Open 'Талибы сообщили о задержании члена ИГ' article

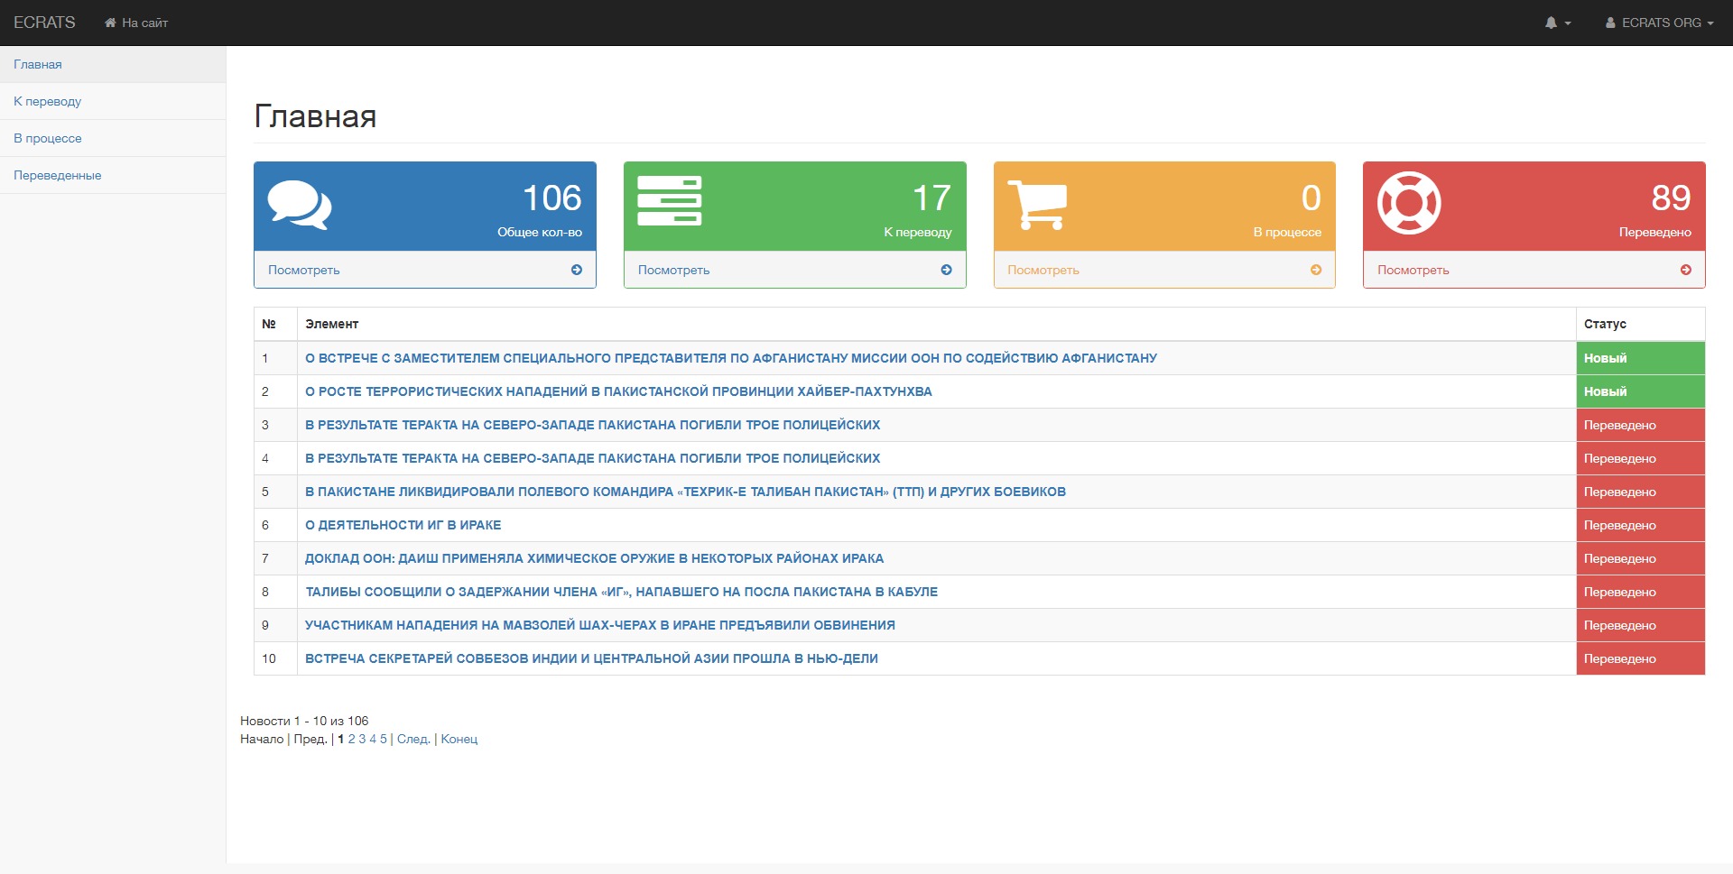tap(621, 592)
